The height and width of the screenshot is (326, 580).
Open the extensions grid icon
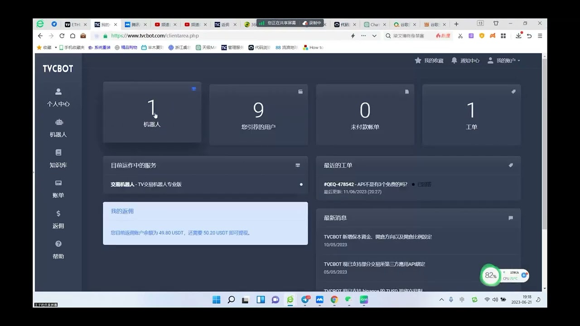[x=503, y=36]
